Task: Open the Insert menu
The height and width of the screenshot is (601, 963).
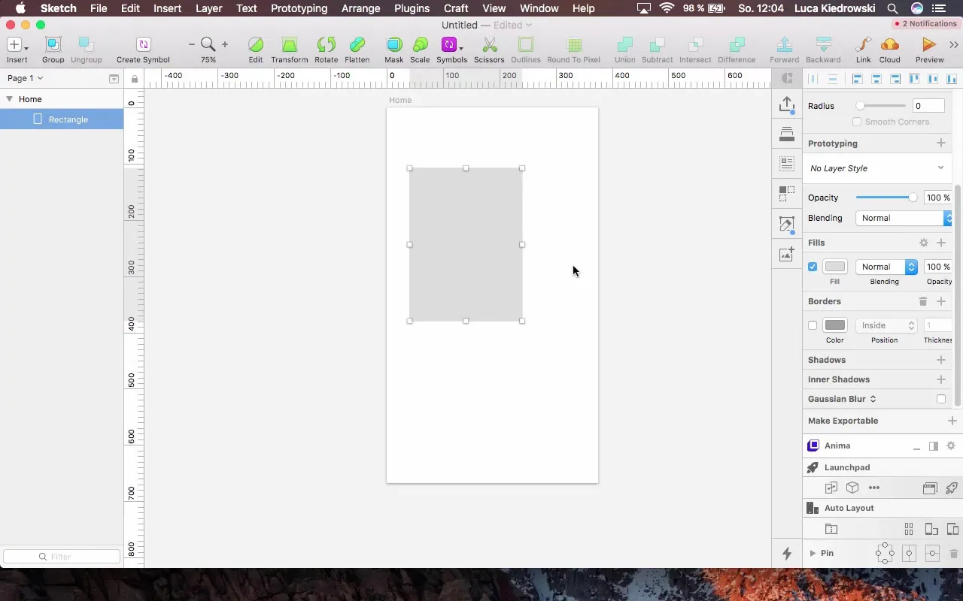Action: tap(167, 8)
